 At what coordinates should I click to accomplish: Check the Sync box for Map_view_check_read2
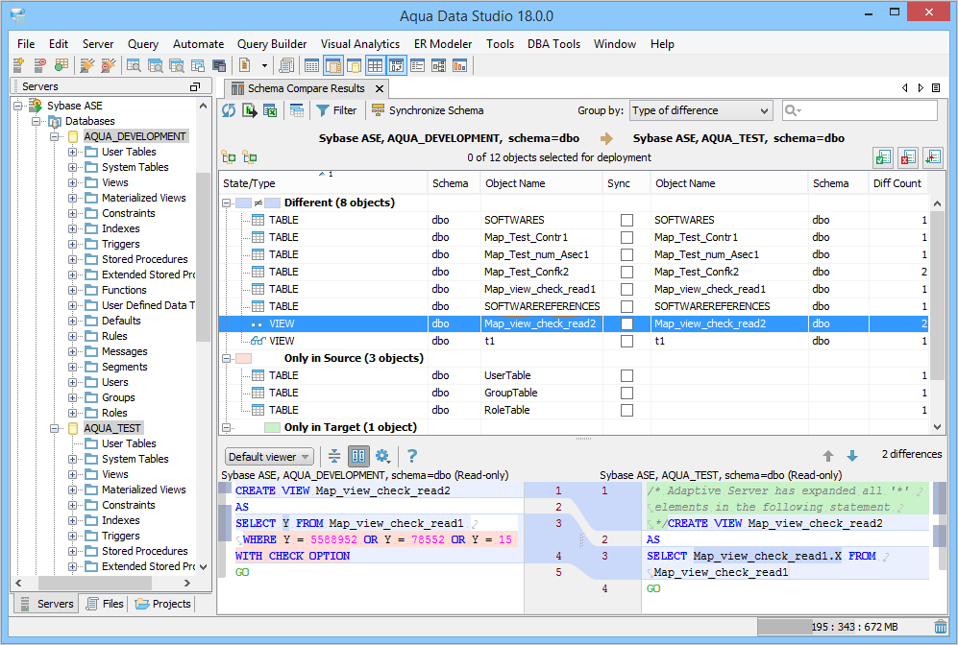[x=626, y=324]
